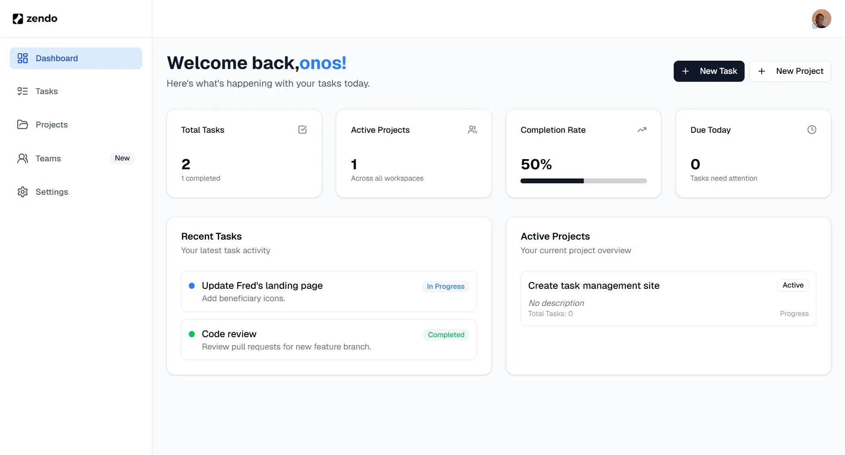Image resolution: width=845 pixels, height=455 pixels.
Task: Click the Settings gear icon in sidebar
Action: coord(22,192)
